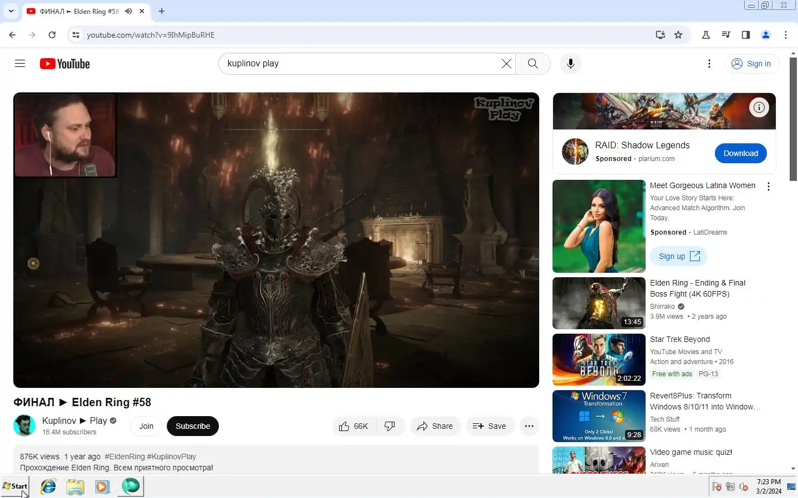Viewport: 798px width, 498px height.
Task: Like the video with the thumbs-up button
Action: tap(354, 426)
